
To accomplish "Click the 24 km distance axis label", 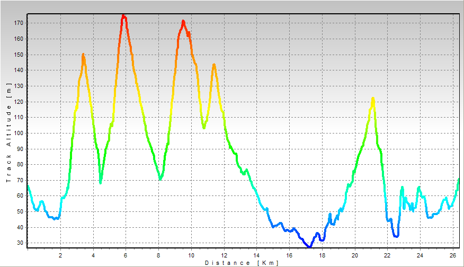I will [x=420, y=255].
